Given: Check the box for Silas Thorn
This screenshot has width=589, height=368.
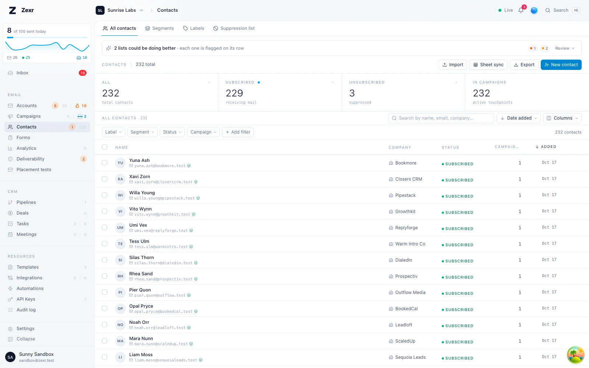Looking at the screenshot, I should coord(105,260).
